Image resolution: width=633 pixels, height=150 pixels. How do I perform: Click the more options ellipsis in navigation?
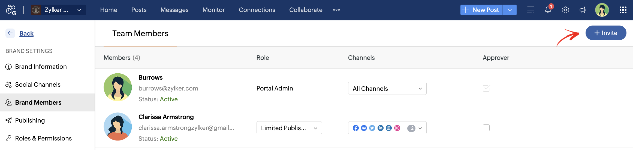tap(336, 10)
